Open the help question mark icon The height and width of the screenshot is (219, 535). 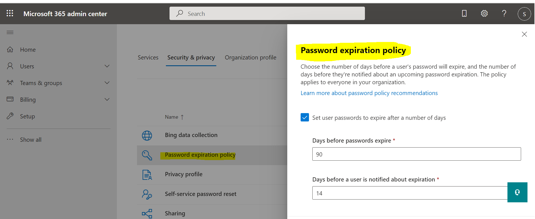click(504, 13)
